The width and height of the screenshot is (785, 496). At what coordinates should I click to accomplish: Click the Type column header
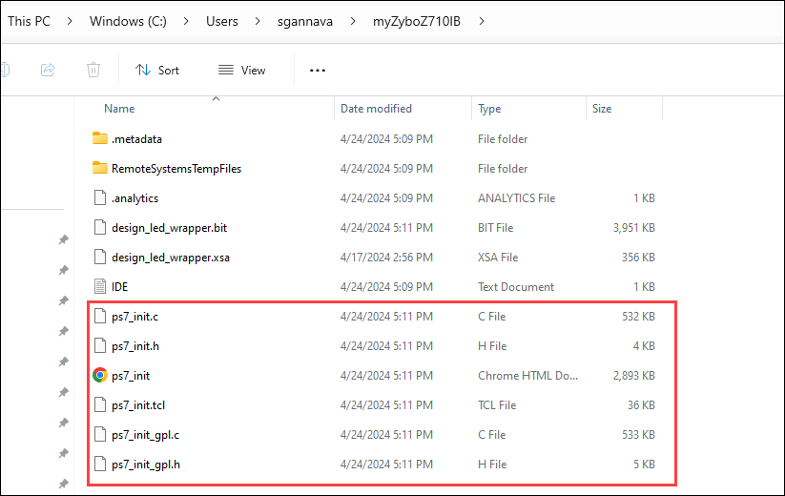[x=489, y=109]
